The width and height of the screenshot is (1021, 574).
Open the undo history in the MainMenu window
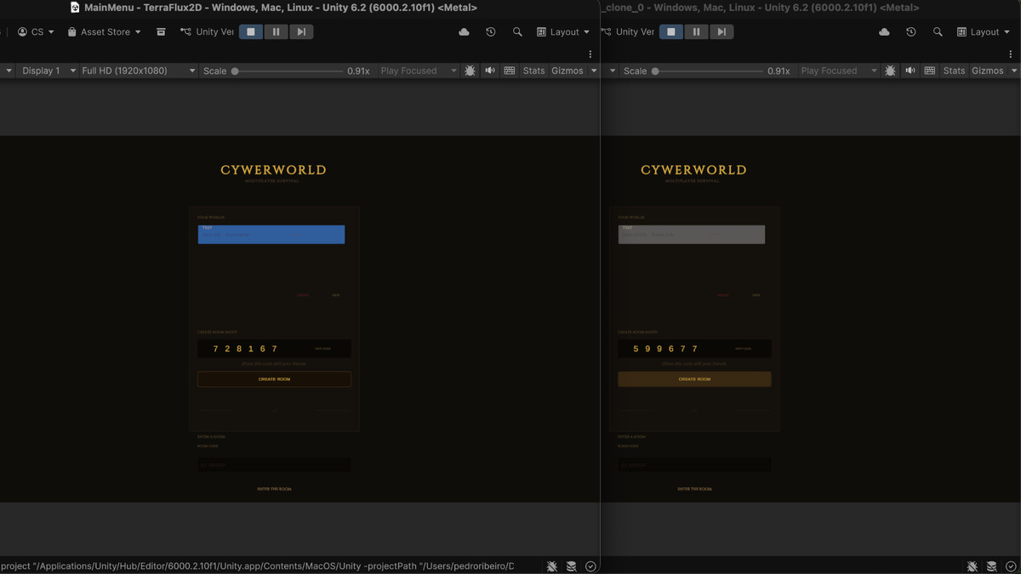491,31
